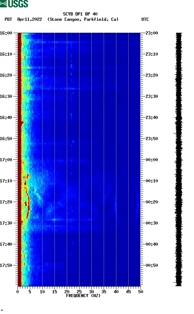Click the 00:00 UTC time label
Viewport: 194px width, 314px height.
152,160
